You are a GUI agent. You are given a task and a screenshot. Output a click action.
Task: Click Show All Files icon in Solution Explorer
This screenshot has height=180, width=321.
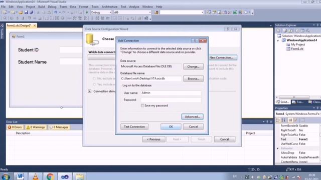point(285,31)
